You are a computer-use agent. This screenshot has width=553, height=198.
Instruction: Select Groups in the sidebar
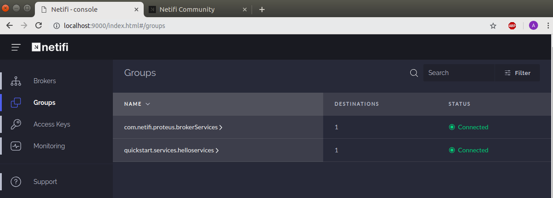point(44,103)
